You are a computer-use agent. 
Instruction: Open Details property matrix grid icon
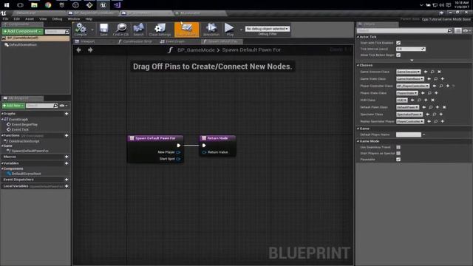click(x=458, y=30)
